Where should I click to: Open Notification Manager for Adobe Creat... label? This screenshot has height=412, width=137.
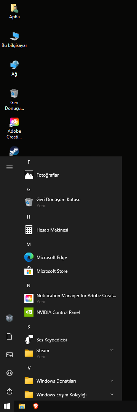click(76, 296)
